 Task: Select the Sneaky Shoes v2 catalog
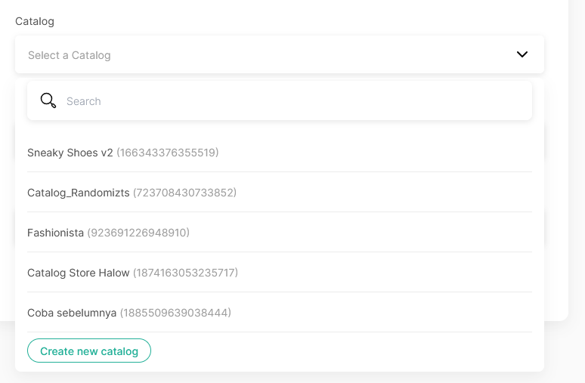click(x=70, y=153)
